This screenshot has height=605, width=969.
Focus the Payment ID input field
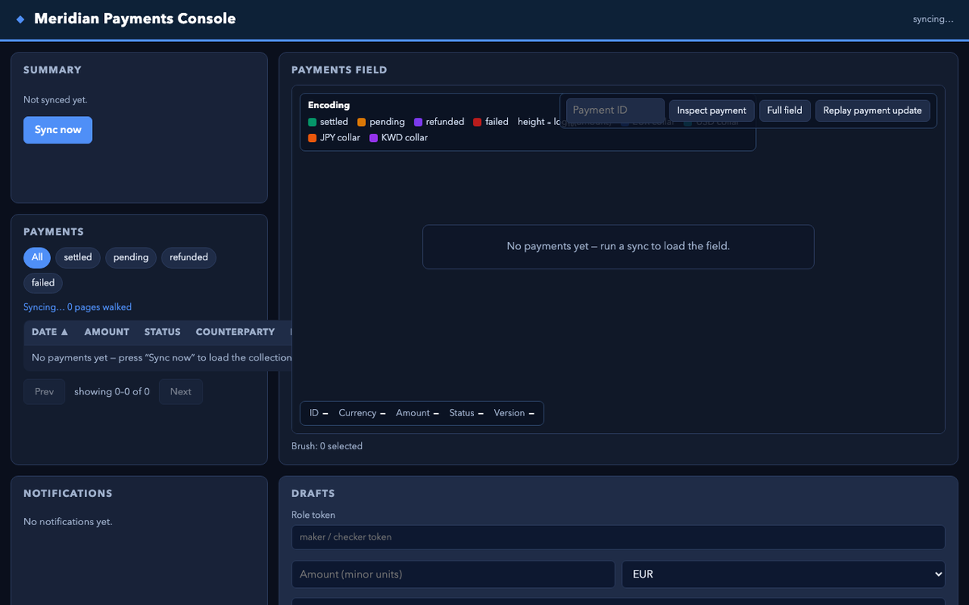point(615,111)
